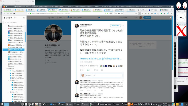Screen dimensions: 188x106
Task: Click Twitter bird logo in page header
Action: point(99,18)
